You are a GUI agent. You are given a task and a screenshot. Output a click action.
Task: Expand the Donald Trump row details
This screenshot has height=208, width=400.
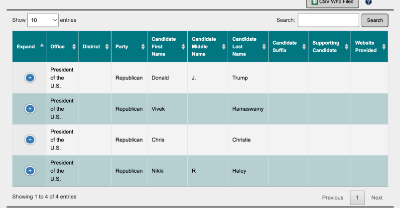[x=30, y=78]
